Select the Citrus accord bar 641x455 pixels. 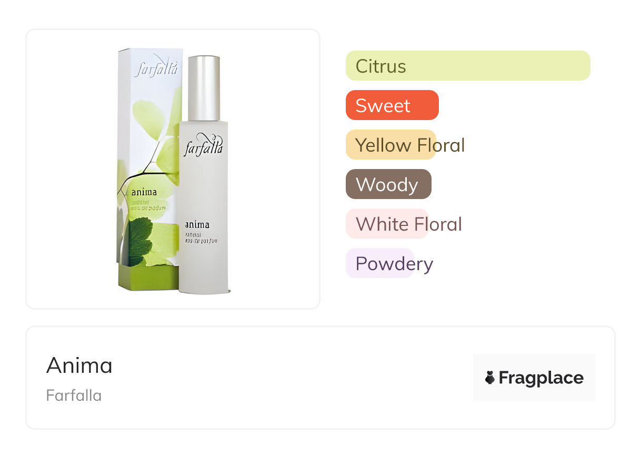(x=467, y=66)
